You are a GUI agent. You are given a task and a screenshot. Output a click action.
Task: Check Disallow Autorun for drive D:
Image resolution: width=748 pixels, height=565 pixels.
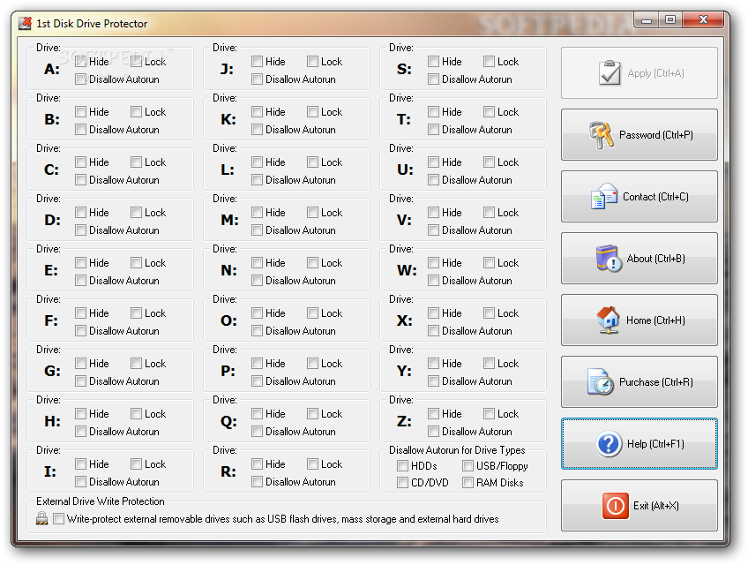(x=80, y=230)
